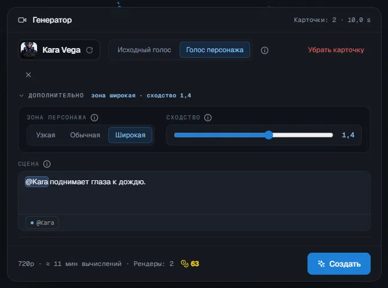
Task: Click Убрать карточку link
Action: (x=336, y=50)
